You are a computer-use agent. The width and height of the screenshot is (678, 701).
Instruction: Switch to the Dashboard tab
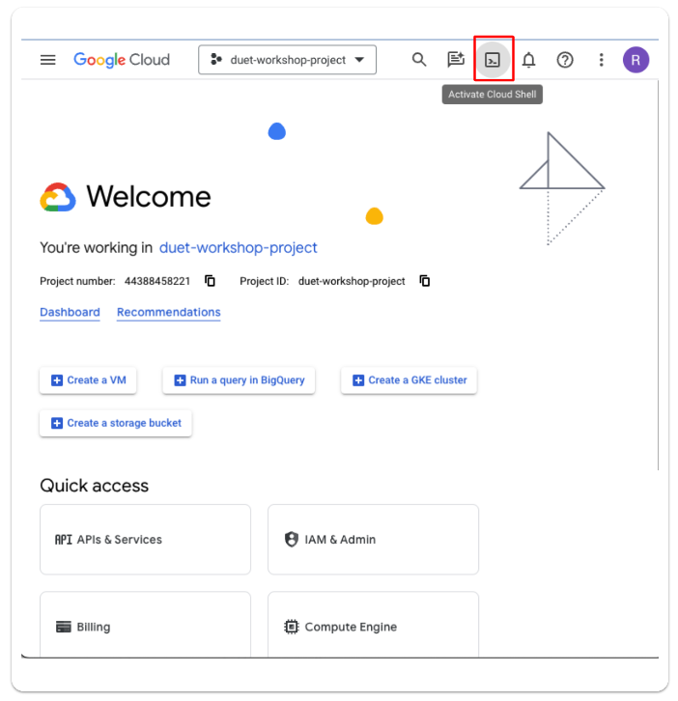coord(70,312)
